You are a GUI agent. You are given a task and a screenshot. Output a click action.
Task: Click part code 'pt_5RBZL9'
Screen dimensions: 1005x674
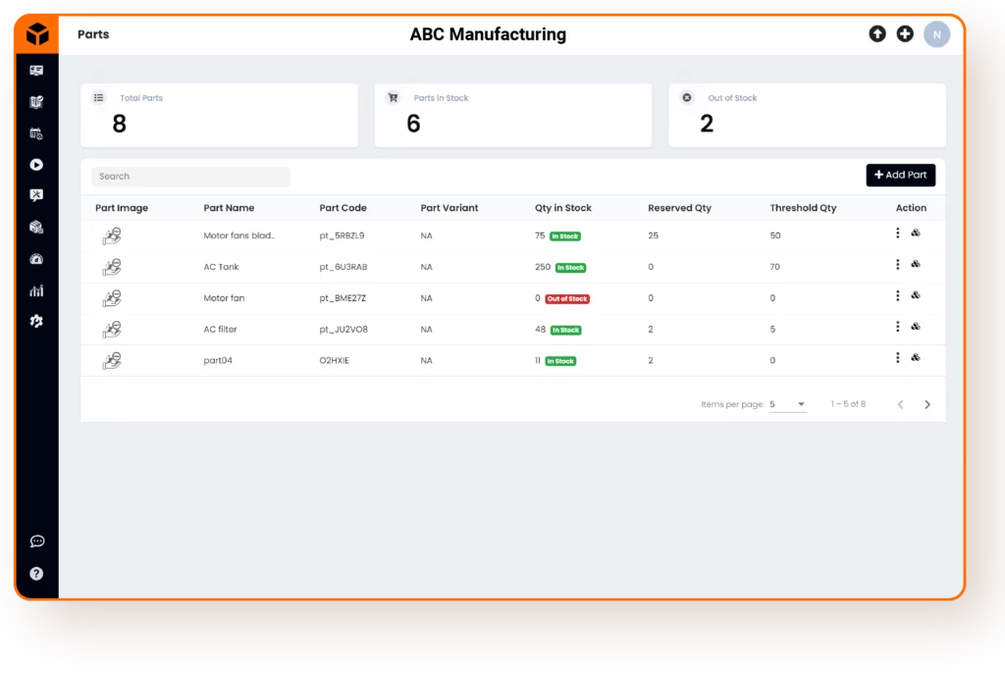click(x=342, y=235)
